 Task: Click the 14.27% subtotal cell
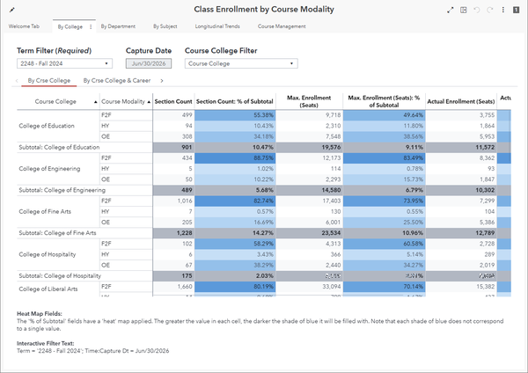click(x=235, y=233)
